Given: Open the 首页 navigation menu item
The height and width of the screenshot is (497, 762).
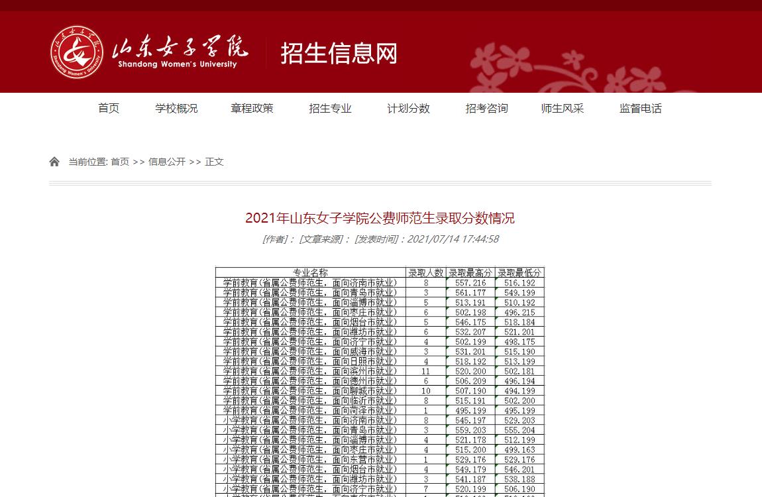Looking at the screenshot, I should tap(109, 109).
